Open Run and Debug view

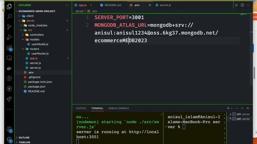pos(9,37)
